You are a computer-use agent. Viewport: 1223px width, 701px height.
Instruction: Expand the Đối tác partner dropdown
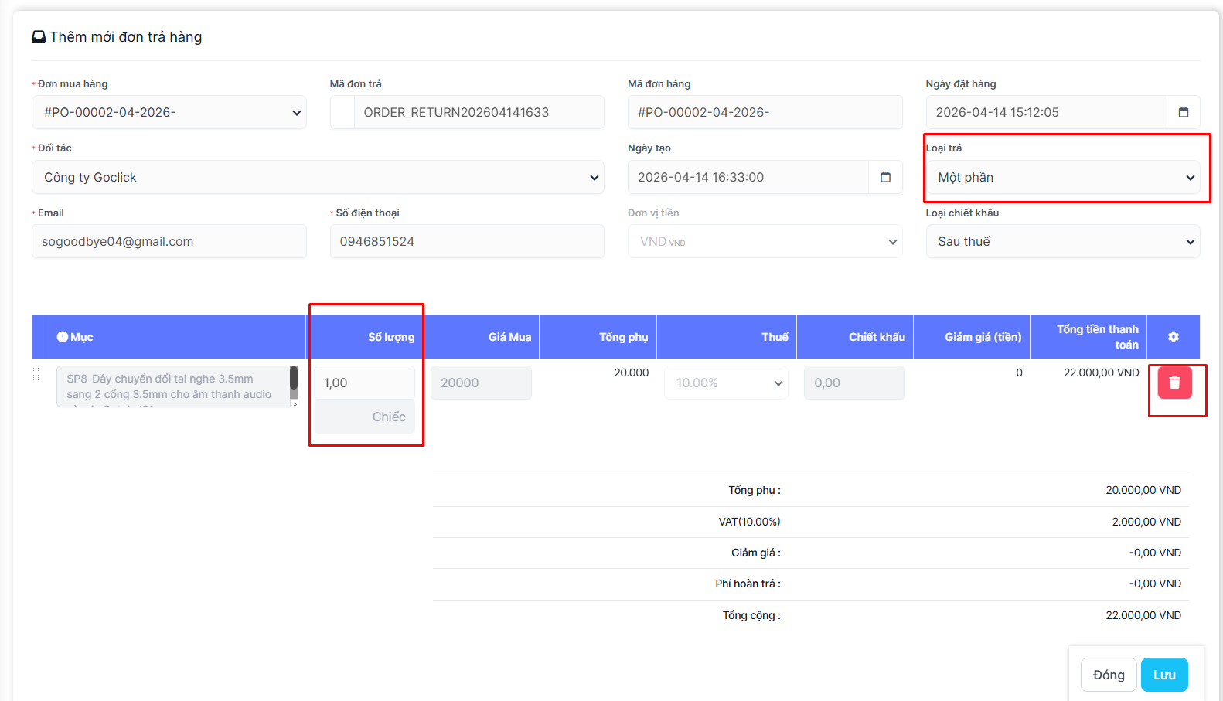coord(317,177)
